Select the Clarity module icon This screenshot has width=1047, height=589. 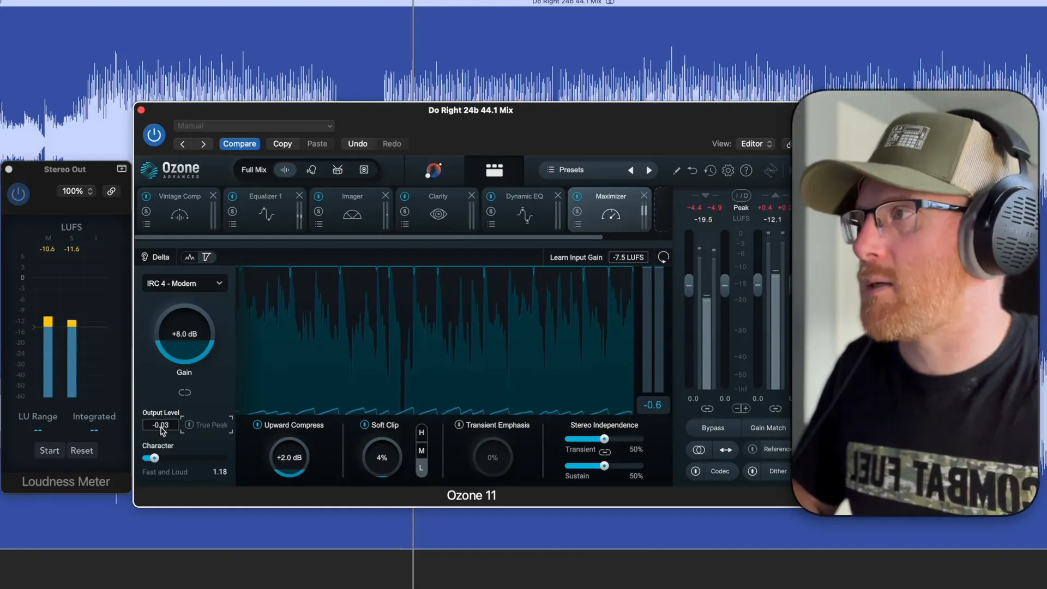pos(438,214)
